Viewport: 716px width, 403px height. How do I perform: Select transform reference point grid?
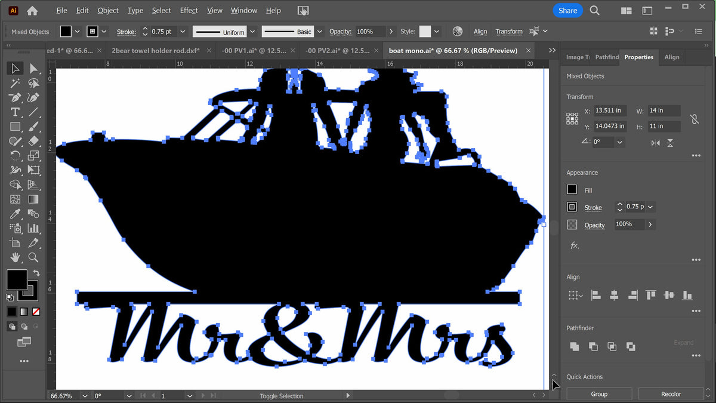pyautogui.click(x=572, y=118)
